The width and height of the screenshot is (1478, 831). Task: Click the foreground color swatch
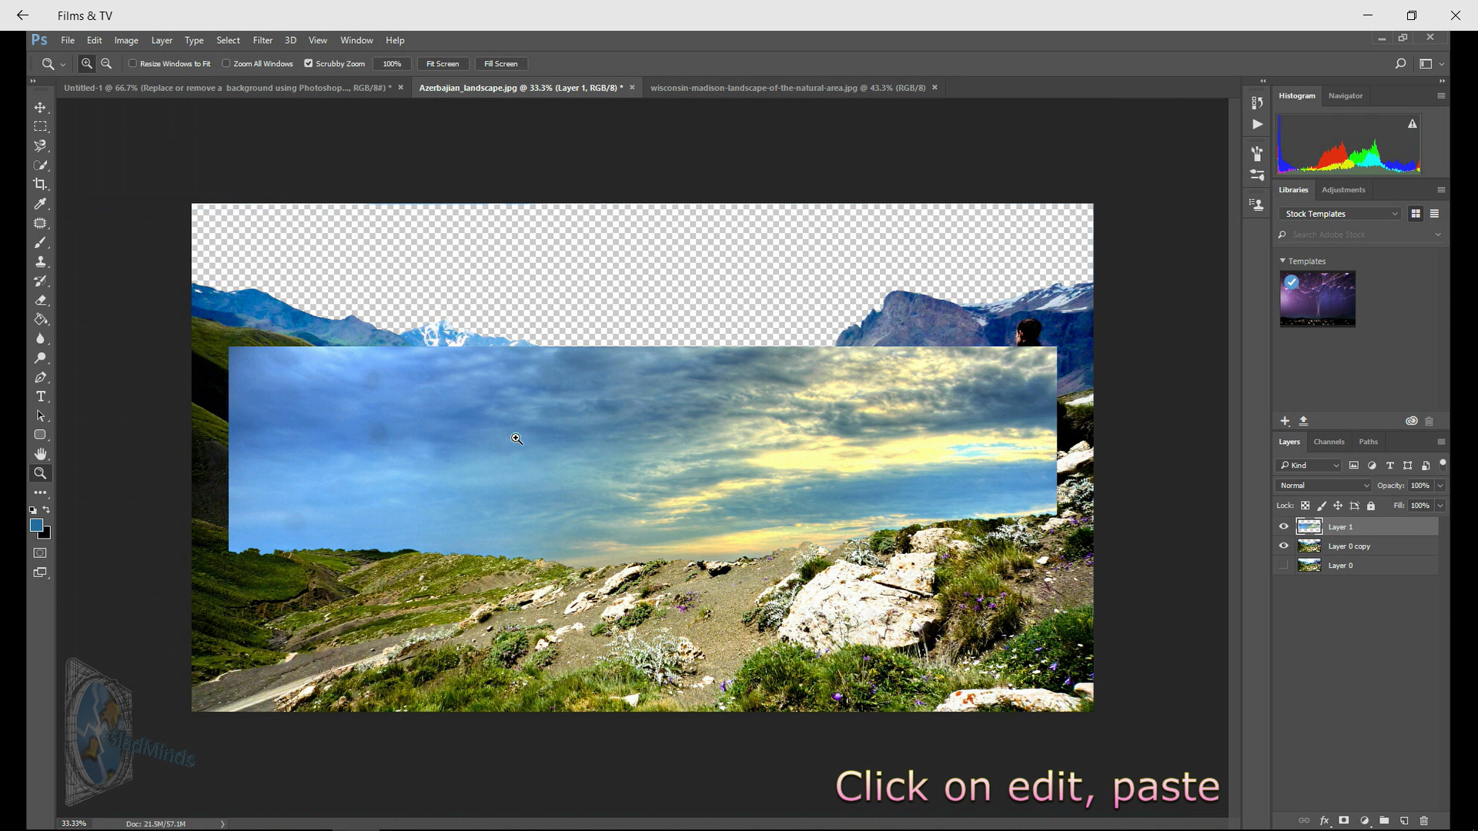[x=35, y=526]
